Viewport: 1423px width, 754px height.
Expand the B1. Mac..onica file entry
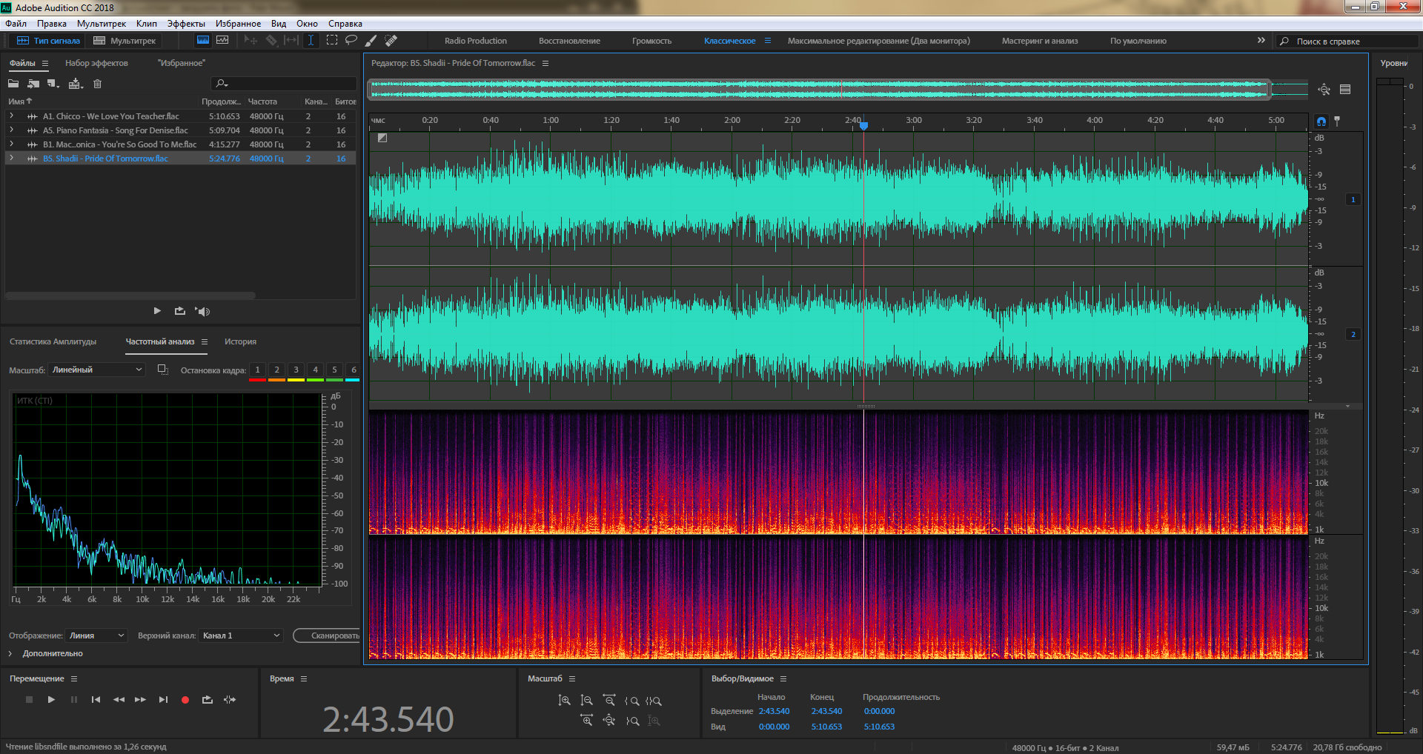pyautogui.click(x=11, y=144)
